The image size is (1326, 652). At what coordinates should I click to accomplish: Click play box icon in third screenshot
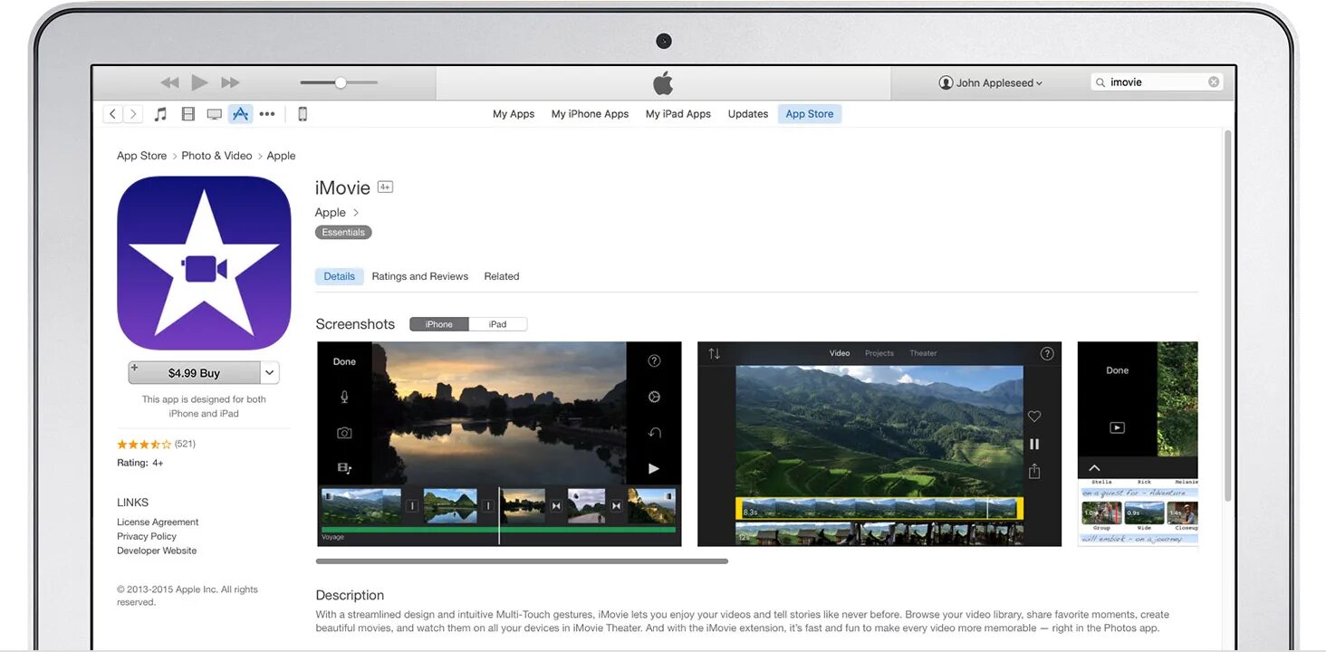1118,427
